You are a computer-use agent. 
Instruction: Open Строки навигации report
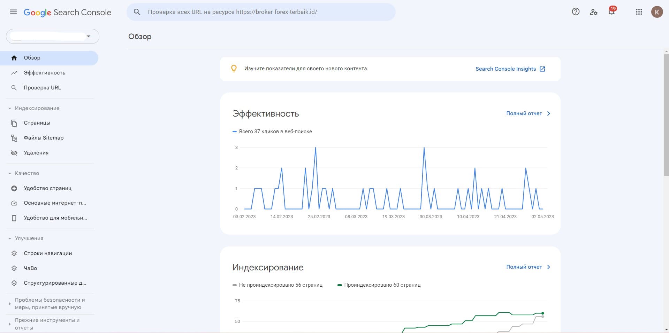click(49, 253)
